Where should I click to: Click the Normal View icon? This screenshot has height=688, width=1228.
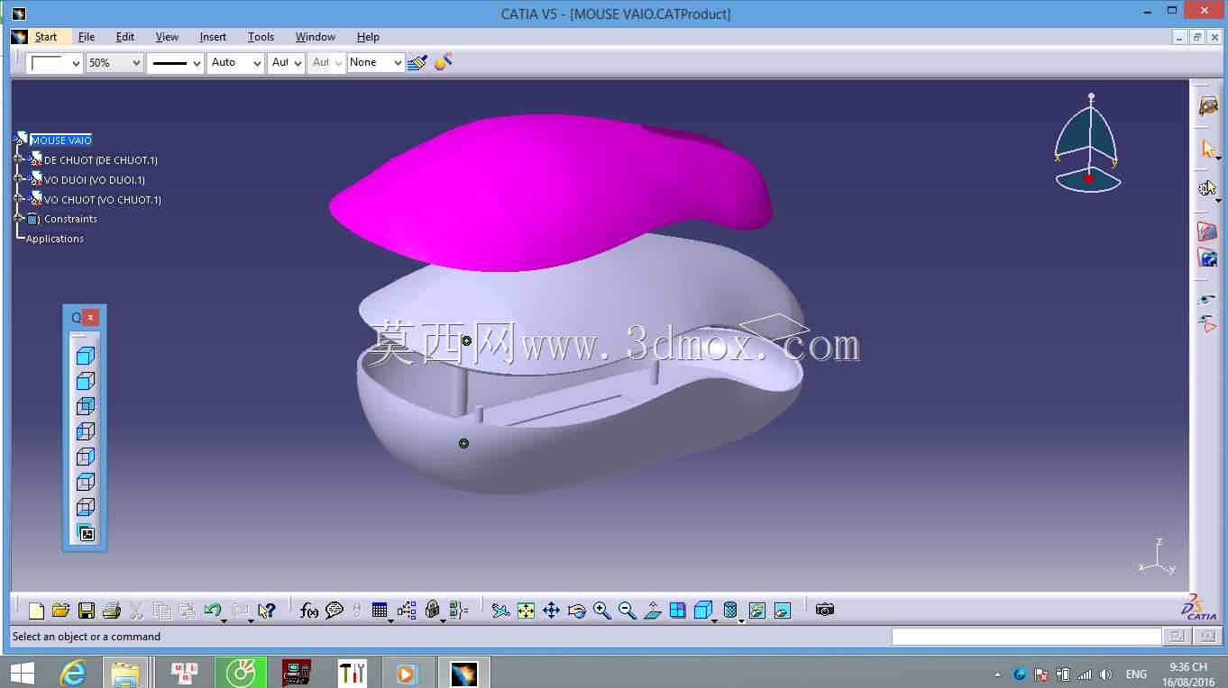click(652, 611)
